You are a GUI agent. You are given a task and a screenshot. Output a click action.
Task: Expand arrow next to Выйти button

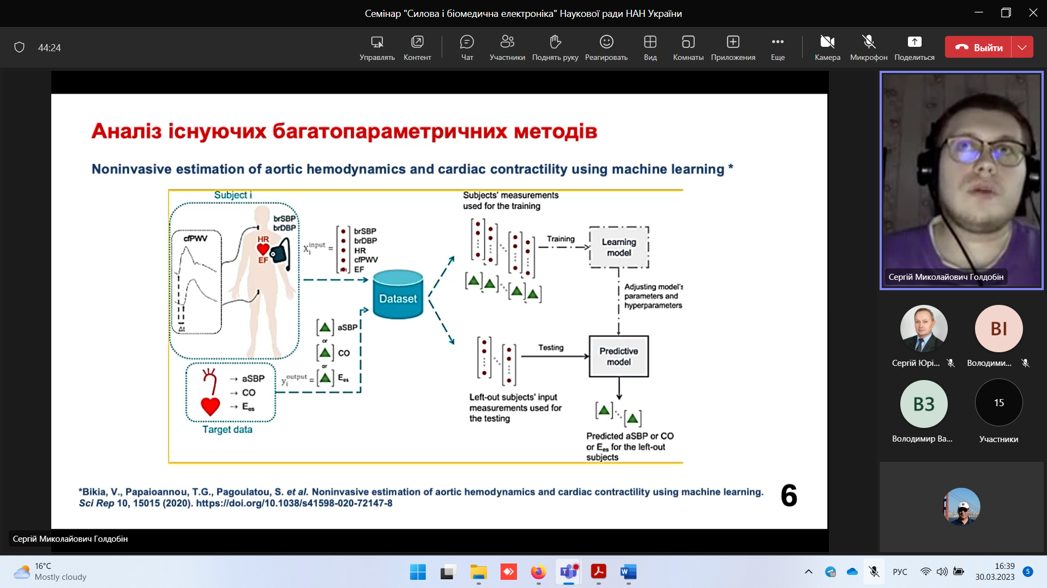[1022, 47]
